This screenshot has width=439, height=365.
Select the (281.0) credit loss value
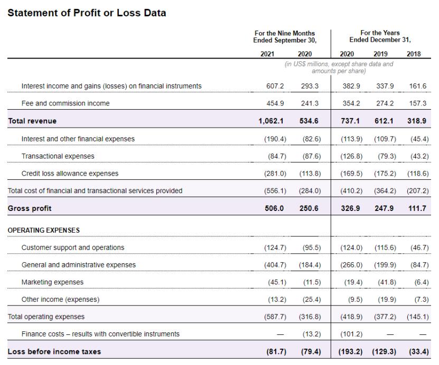(275, 174)
